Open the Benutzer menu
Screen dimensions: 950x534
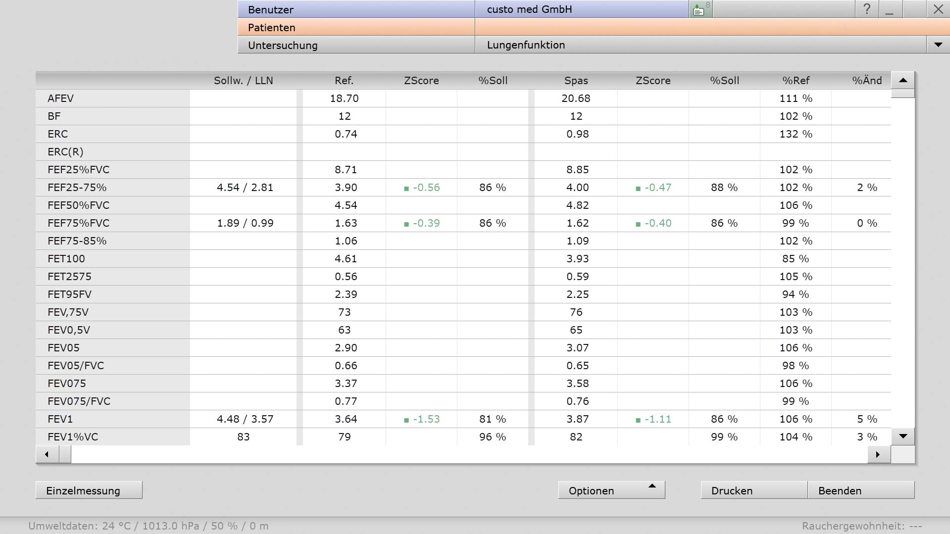(x=356, y=9)
